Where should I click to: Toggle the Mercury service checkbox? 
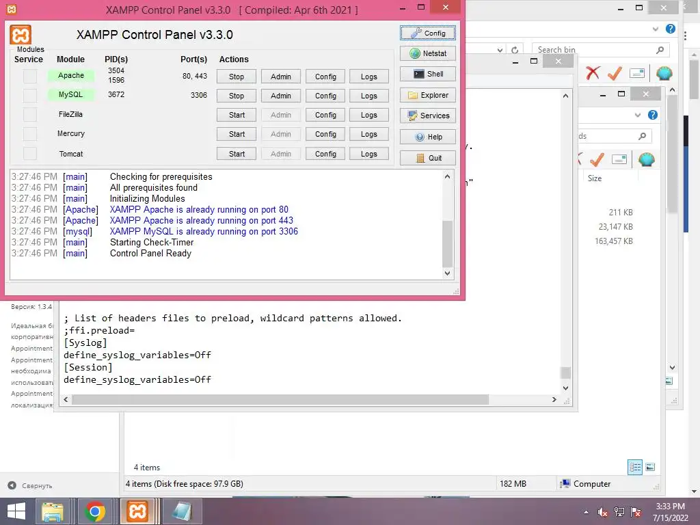[30, 134]
